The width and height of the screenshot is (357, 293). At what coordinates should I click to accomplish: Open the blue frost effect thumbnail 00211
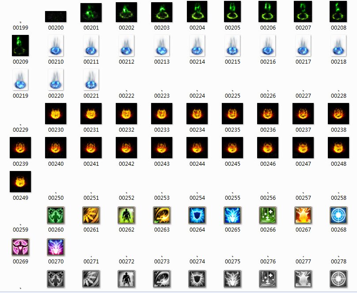pos(91,46)
